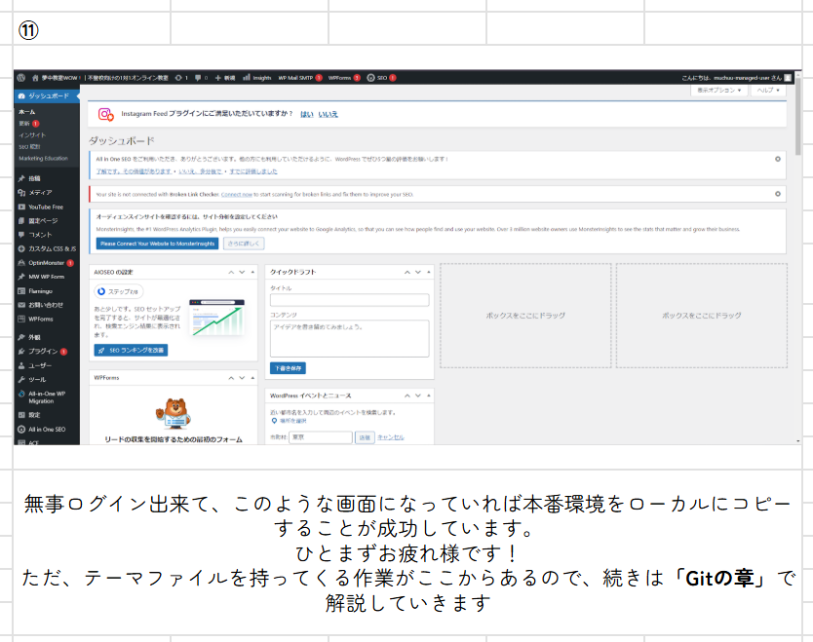Collapse the クイックドラフト widget

(407, 272)
